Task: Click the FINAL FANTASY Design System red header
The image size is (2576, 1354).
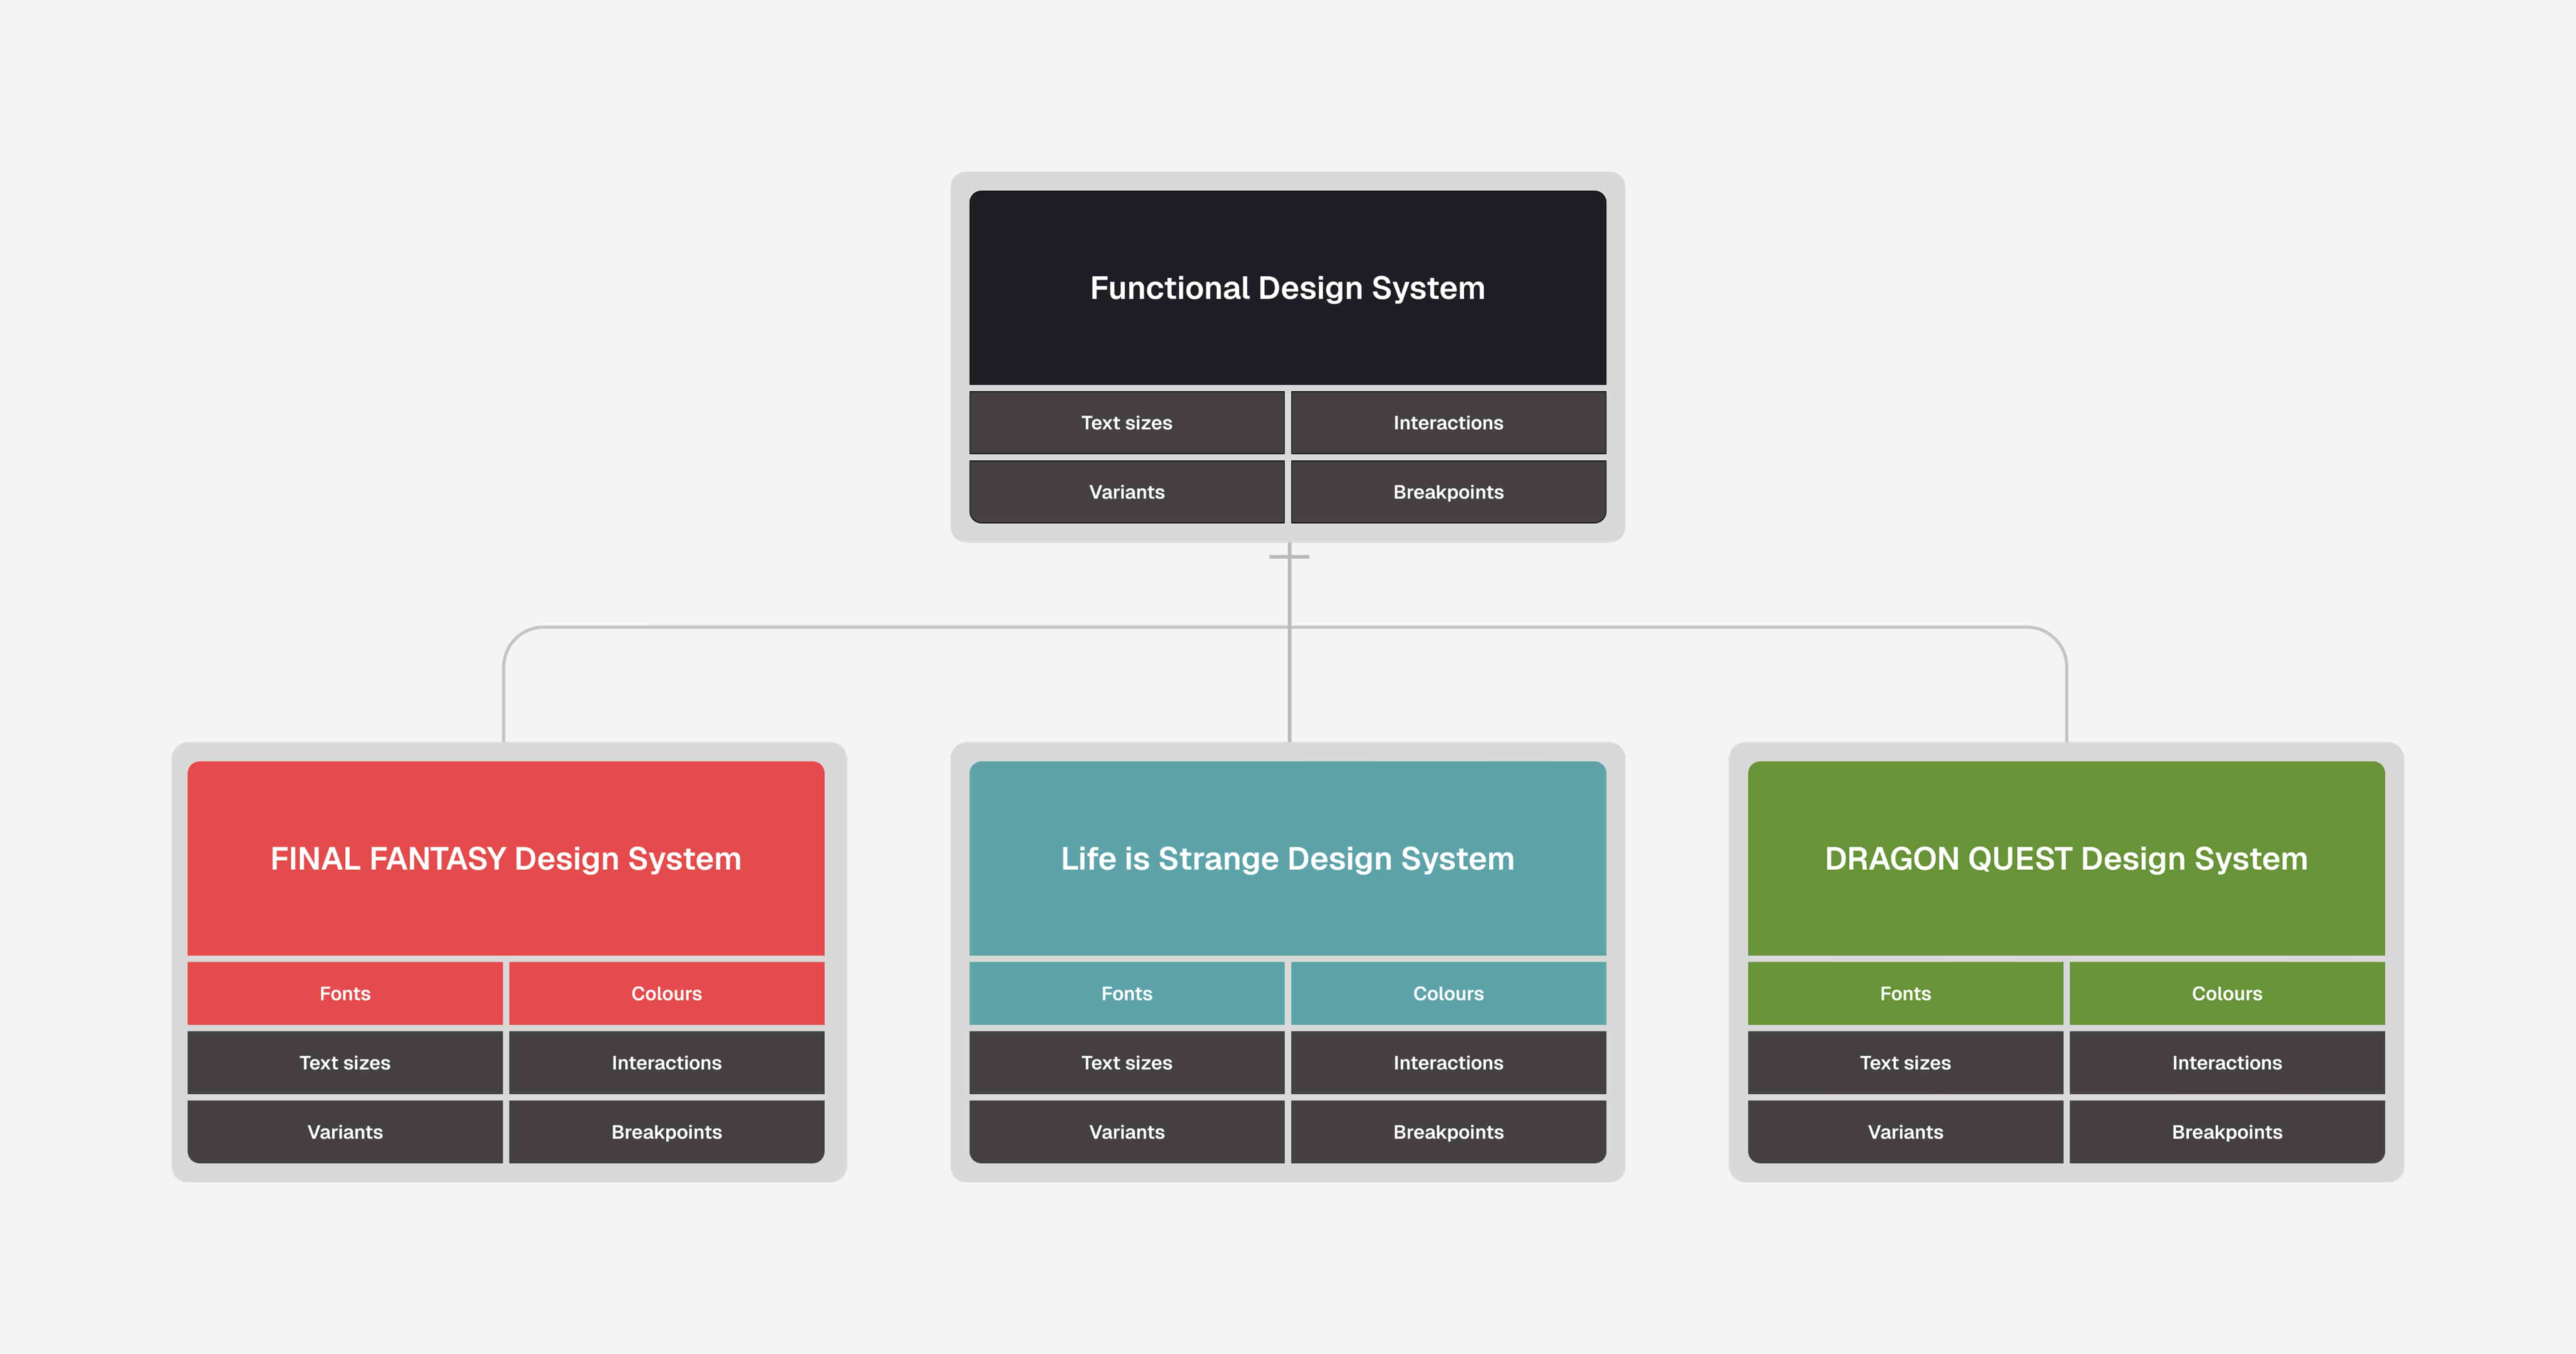Action: pyautogui.click(x=505, y=858)
